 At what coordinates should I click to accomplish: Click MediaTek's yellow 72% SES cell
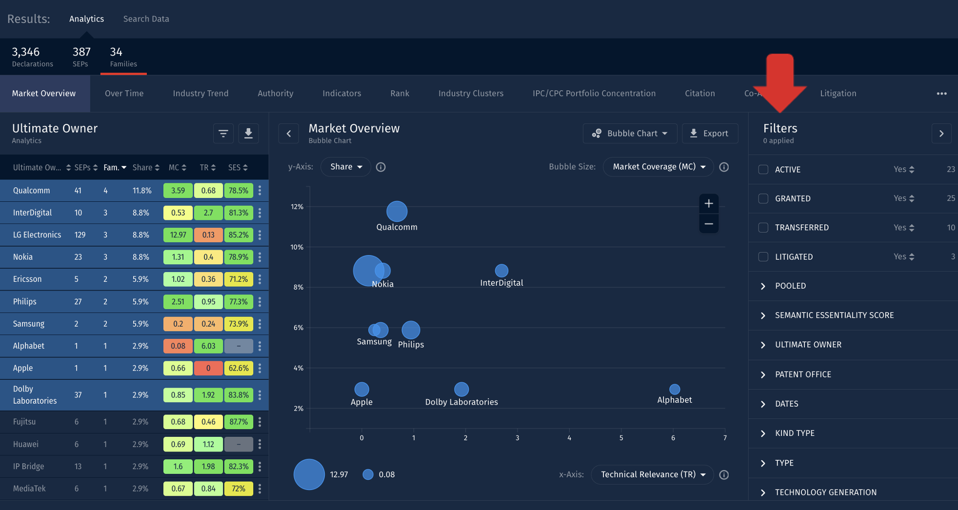tap(239, 489)
